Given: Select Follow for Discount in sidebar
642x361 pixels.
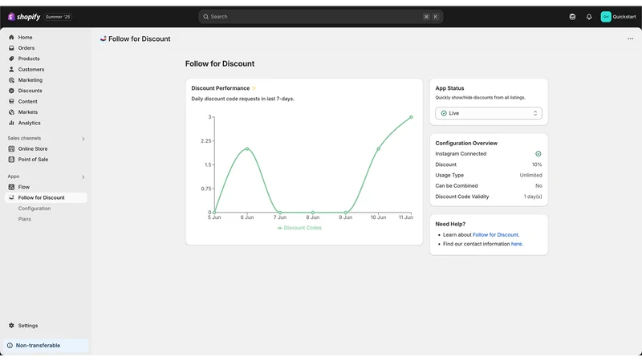Looking at the screenshot, I should (x=46, y=197).
